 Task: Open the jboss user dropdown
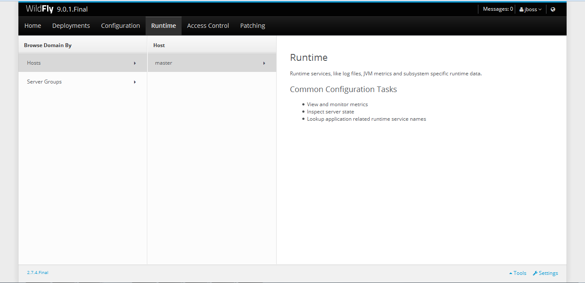[x=531, y=9]
